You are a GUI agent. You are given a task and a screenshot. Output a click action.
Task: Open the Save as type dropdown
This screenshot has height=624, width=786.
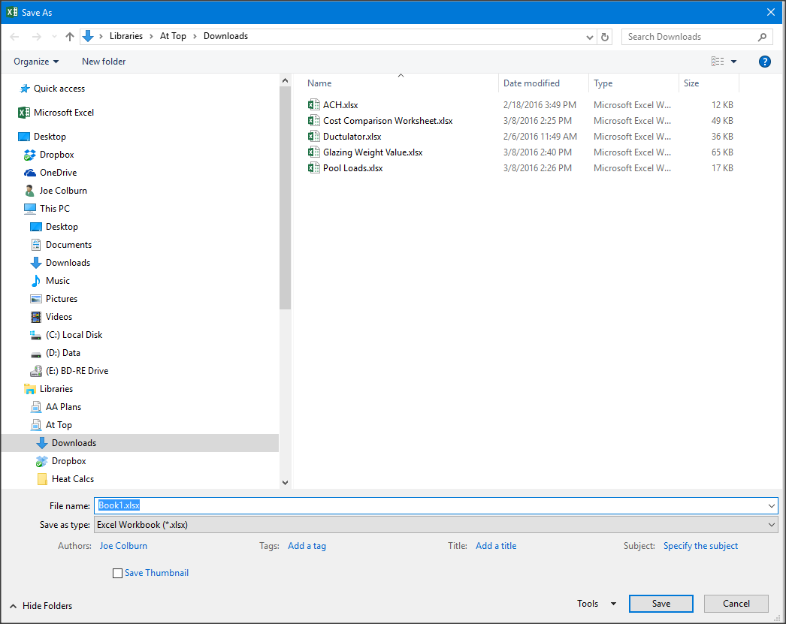[771, 524]
